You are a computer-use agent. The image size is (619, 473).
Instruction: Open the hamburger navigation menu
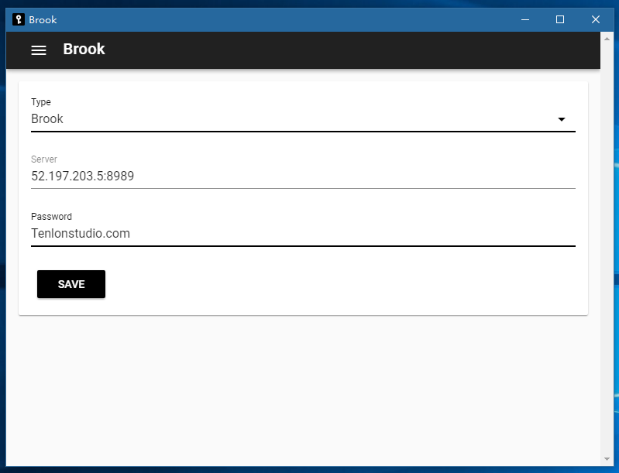pos(39,50)
